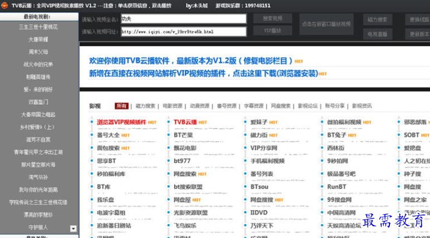Focus the video URL input field
430x238 pixels.
click(183, 32)
